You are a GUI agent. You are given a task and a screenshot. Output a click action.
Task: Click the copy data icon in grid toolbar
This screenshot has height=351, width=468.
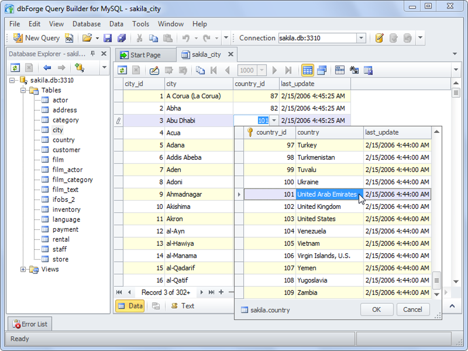tap(200, 70)
